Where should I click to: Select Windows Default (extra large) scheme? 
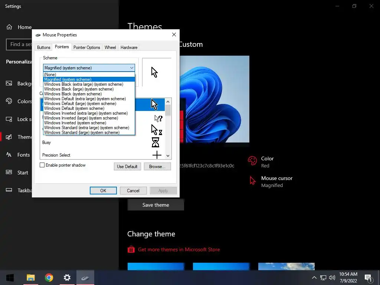[89, 99]
